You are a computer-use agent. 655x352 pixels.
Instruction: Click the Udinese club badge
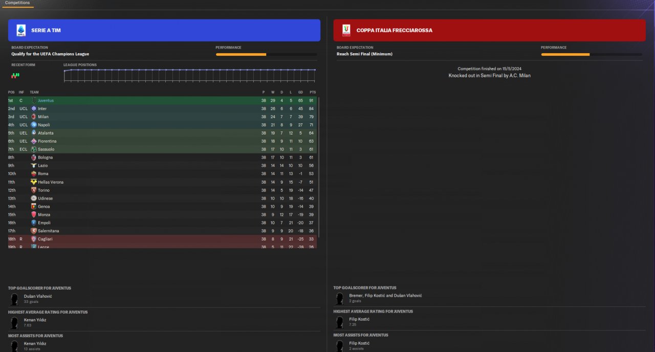pos(34,199)
